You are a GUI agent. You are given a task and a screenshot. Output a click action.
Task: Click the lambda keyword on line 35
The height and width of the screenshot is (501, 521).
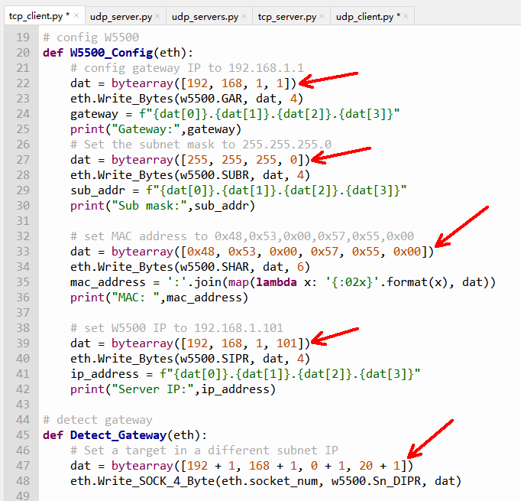[276, 282]
